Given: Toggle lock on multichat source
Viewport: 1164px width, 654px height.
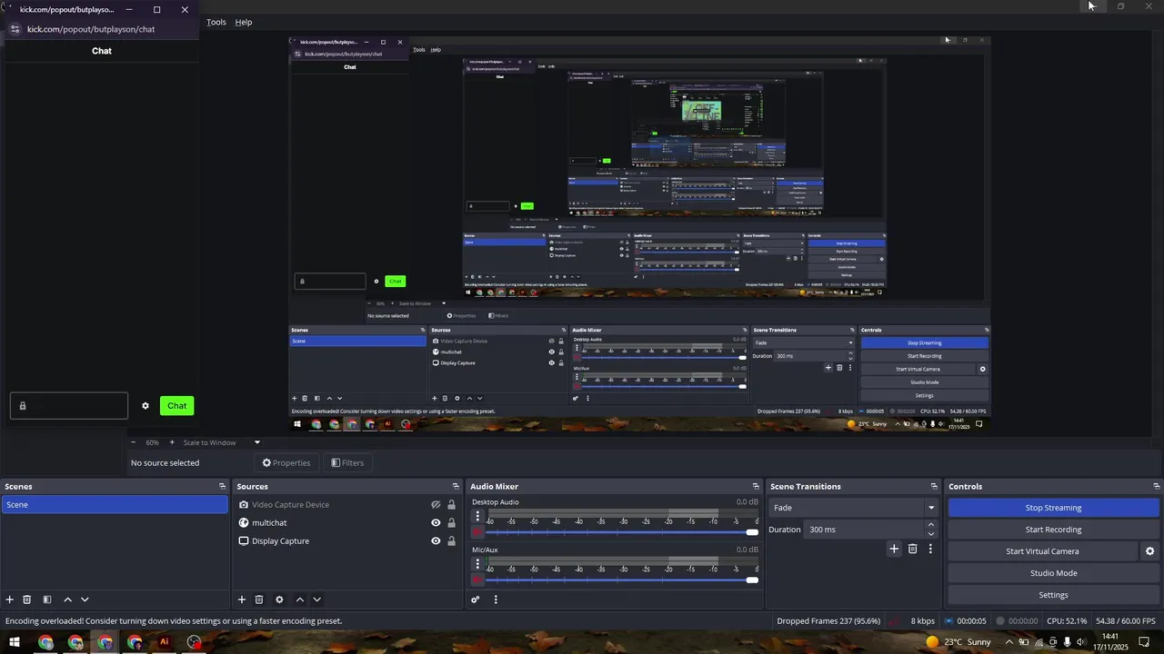Looking at the screenshot, I should 451,523.
